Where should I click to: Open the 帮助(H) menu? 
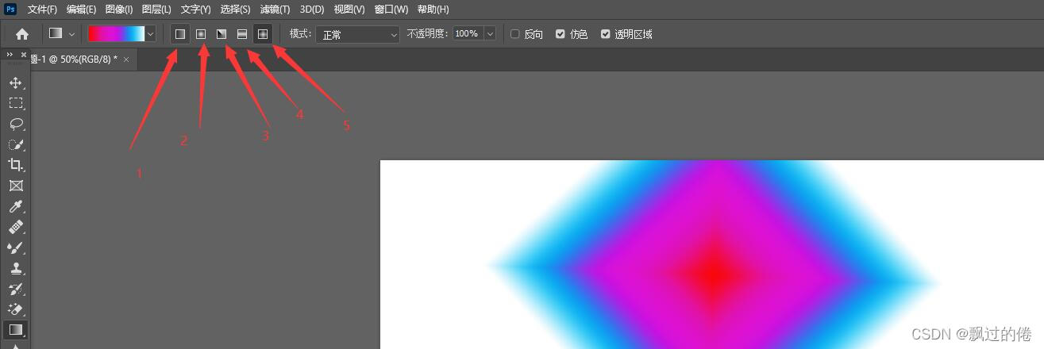(433, 10)
